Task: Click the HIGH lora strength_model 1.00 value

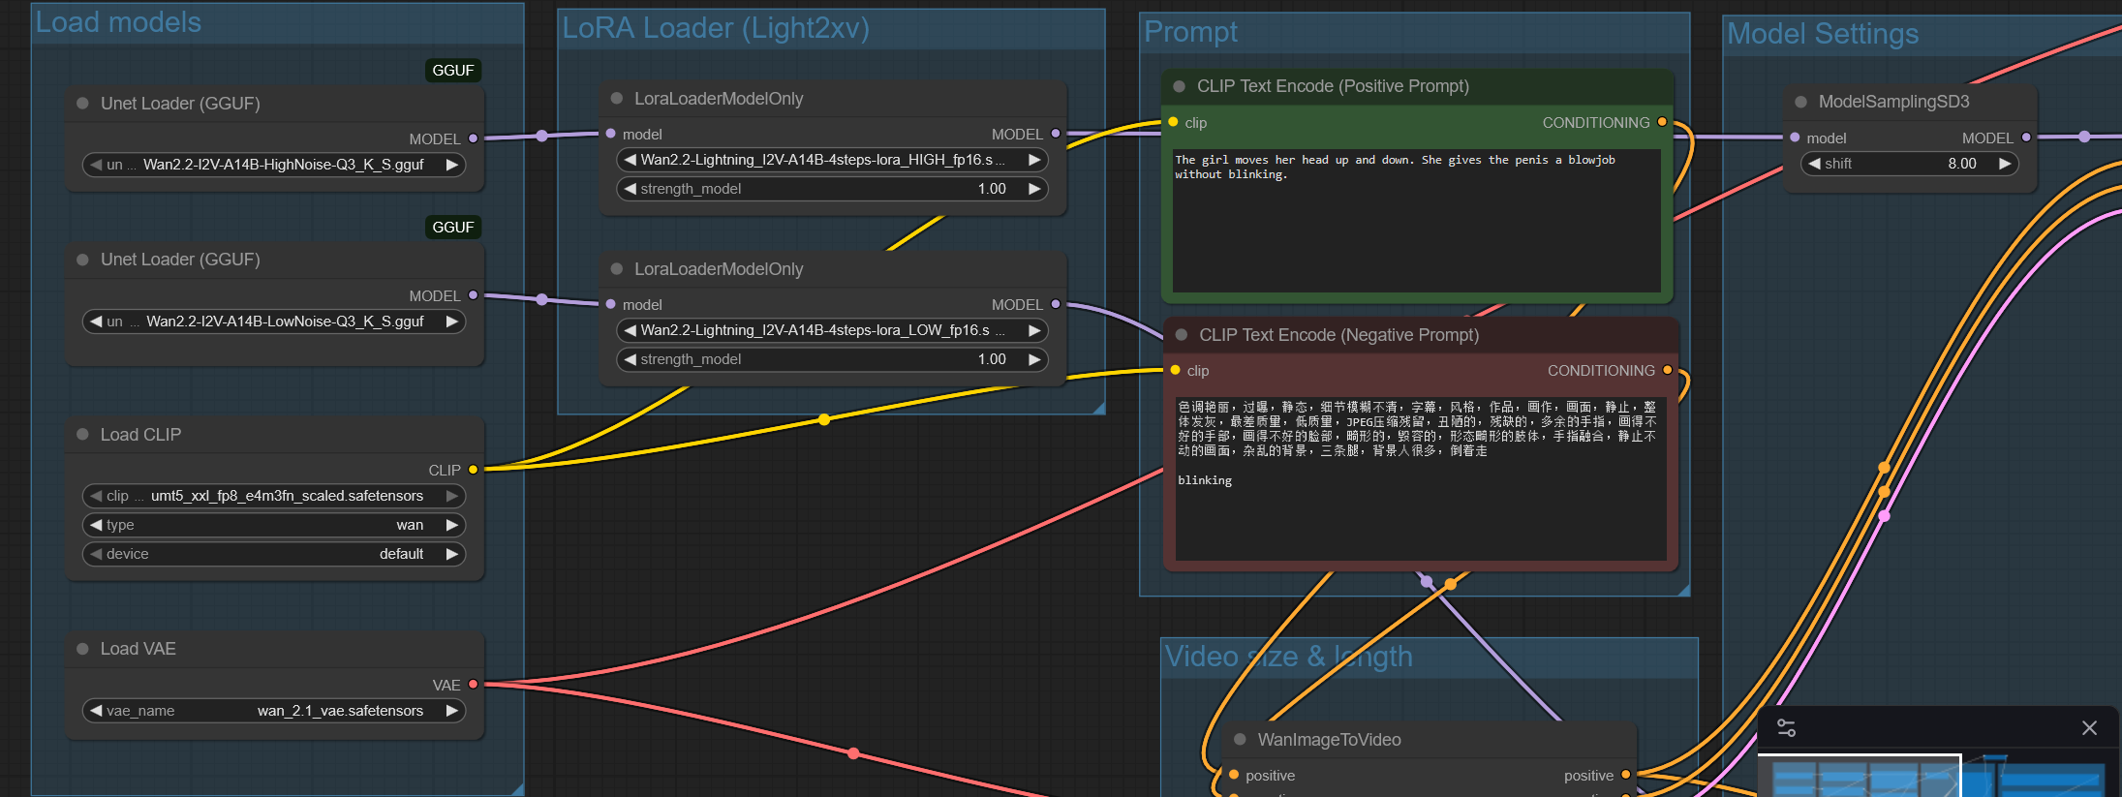Action: 992,189
